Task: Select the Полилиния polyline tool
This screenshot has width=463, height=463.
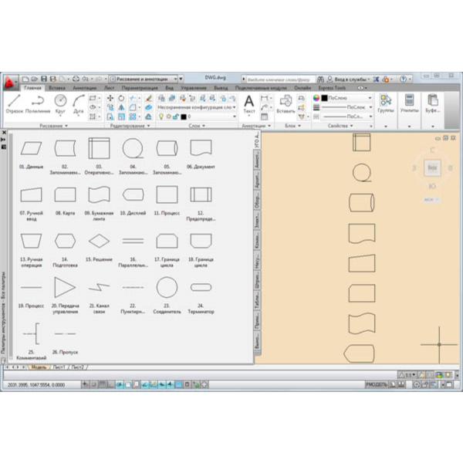Action: [x=38, y=104]
